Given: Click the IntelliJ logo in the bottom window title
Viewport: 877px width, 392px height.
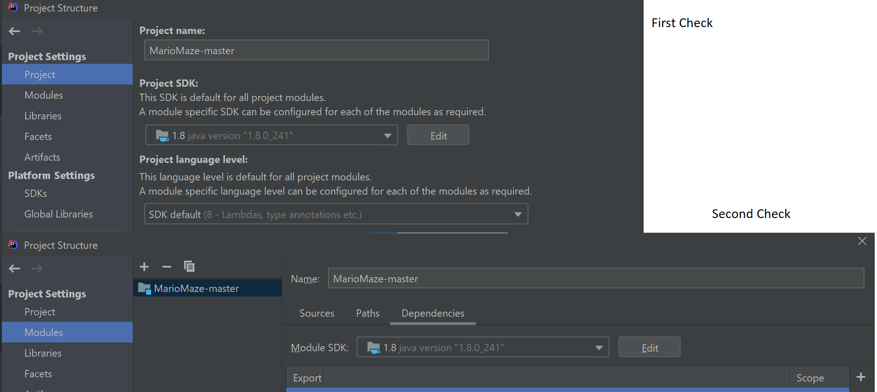Looking at the screenshot, I should (x=13, y=245).
